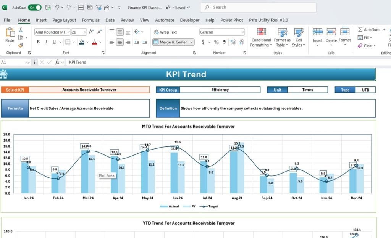
Task: Open Conditional Formatting
Action: [261, 37]
